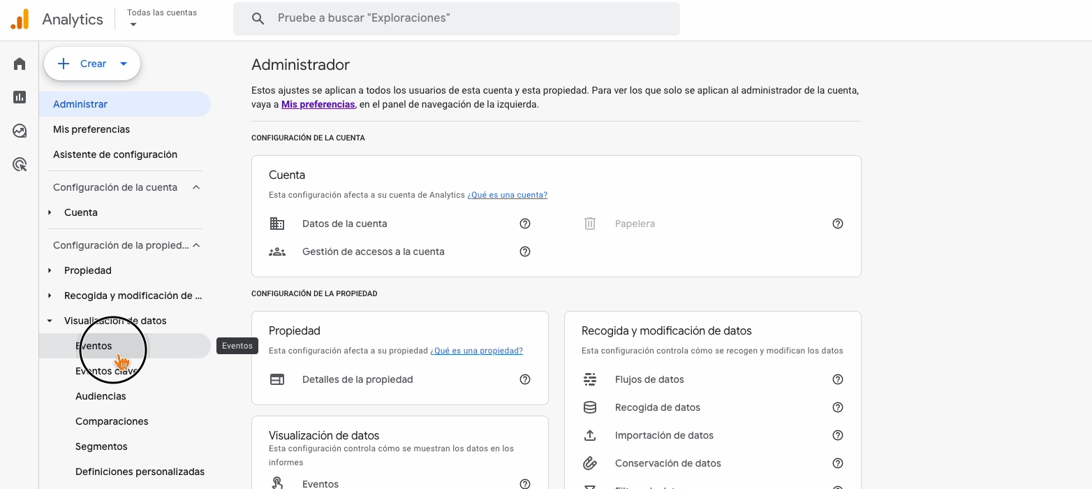Expand the Propiedad tree item
The image size is (1092, 489).
(50, 270)
